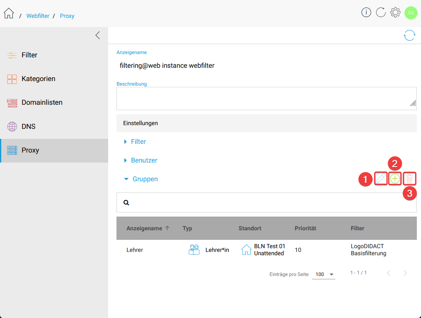Click the circular reload icon in header

(381, 12)
